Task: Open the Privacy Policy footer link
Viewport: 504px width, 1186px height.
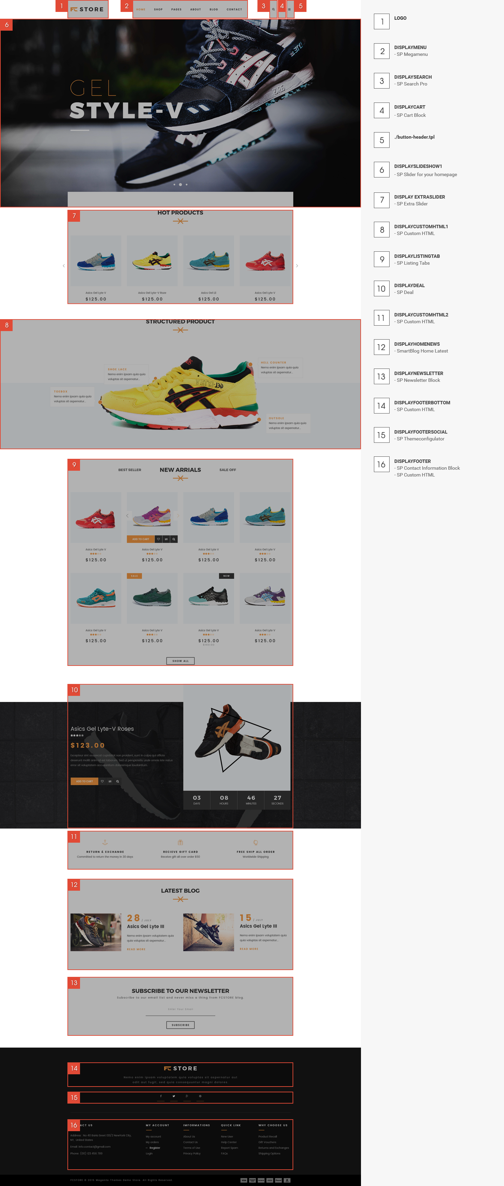Action: click(192, 1153)
